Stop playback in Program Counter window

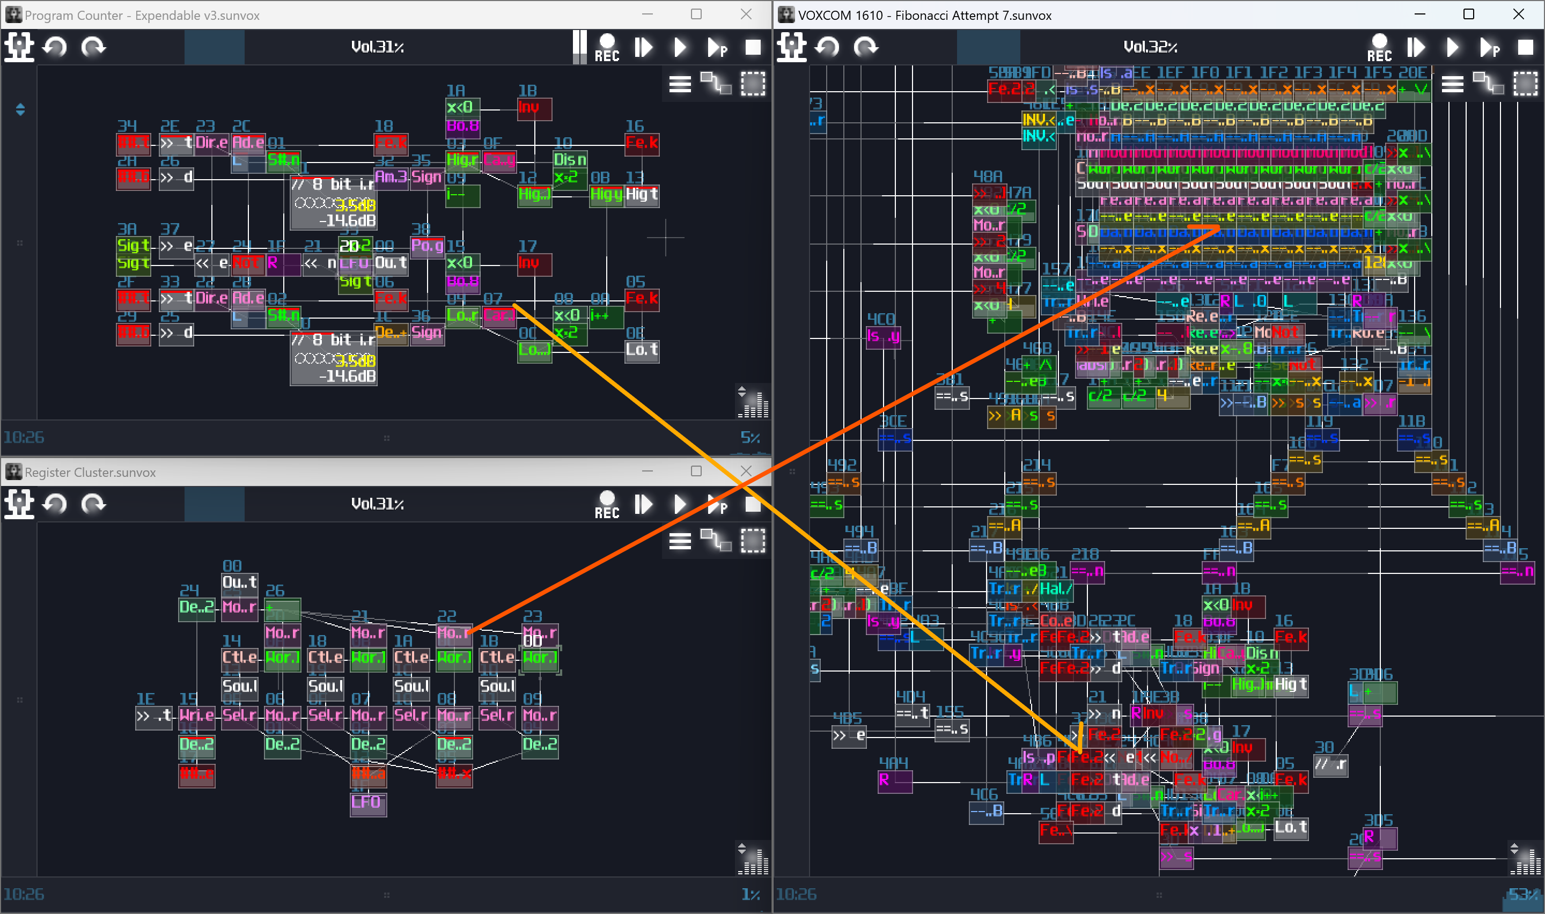pos(753,47)
